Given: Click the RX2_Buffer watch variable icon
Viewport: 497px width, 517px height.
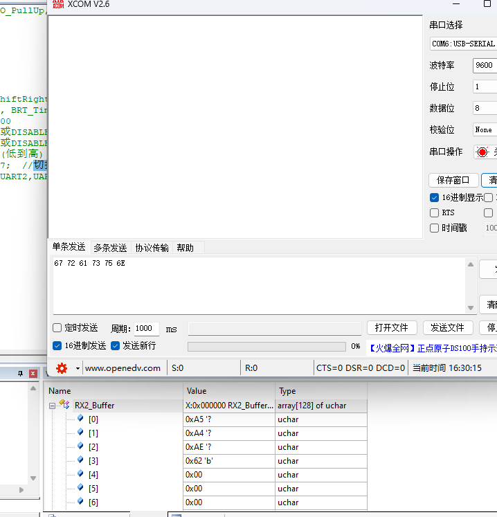Looking at the screenshot, I should 64,405.
